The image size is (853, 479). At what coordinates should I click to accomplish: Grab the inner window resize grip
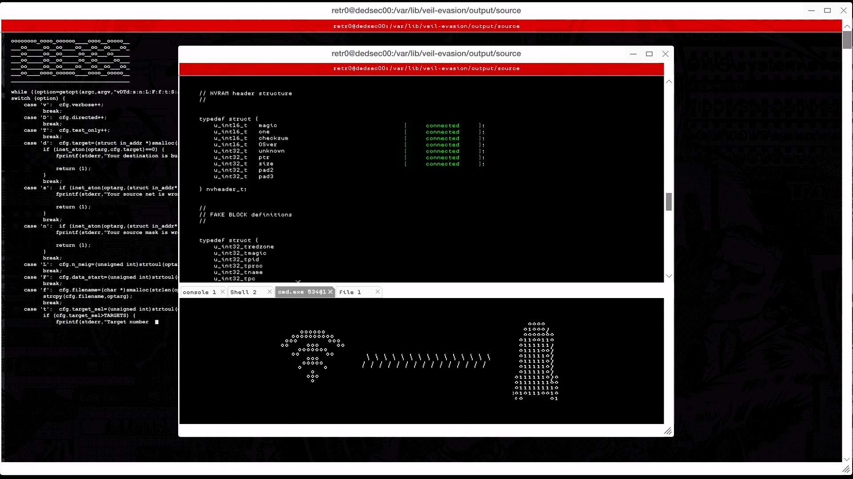click(668, 431)
